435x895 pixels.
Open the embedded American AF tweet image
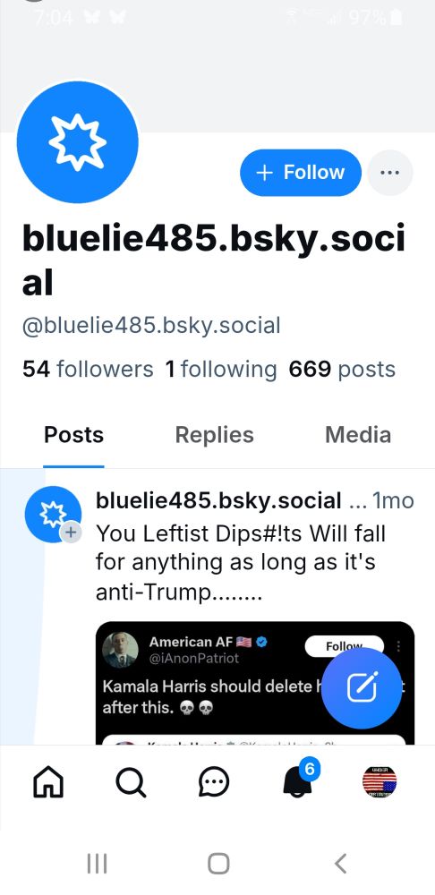coord(254,683)
